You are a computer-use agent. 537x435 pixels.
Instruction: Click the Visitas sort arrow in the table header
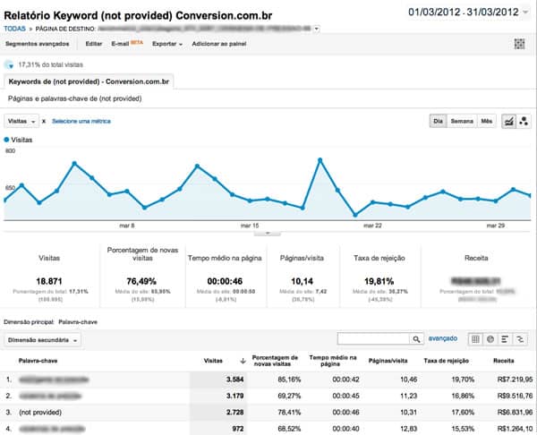click(243, 361)
